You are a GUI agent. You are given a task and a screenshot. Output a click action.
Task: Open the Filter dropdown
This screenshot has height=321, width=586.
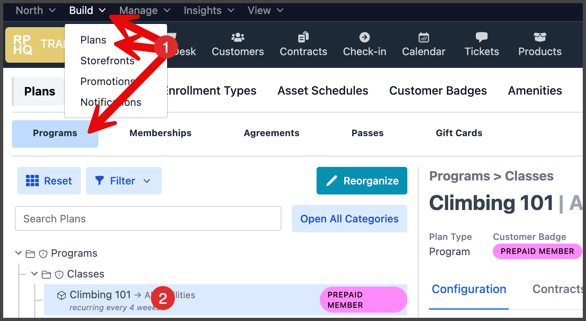point(124,181)
